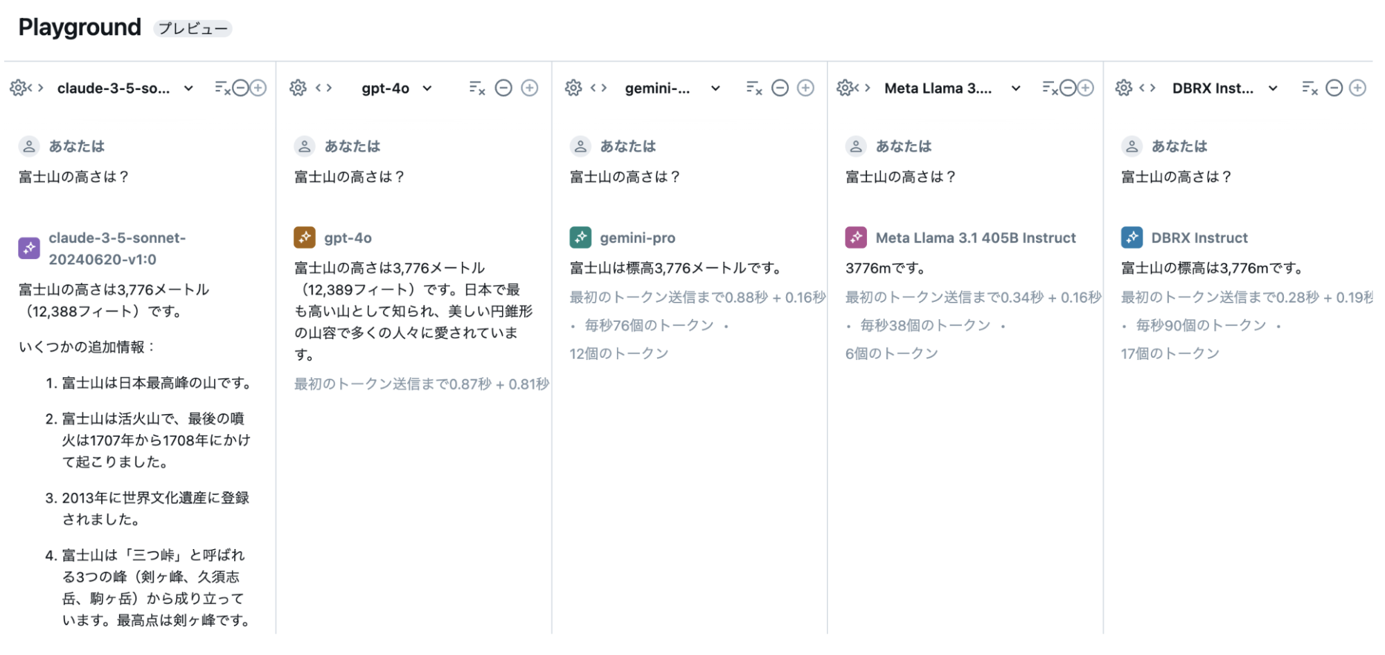Click the pink Meta Llama 3.1 405B avatar

tap(856, 237)
